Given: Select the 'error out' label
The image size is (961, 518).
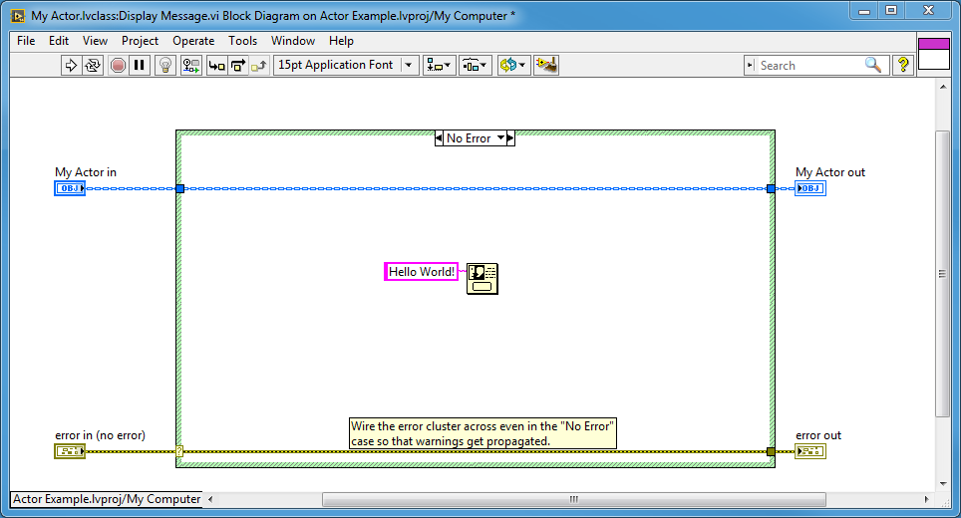Looking at the screenshot, I should [818, 435].
